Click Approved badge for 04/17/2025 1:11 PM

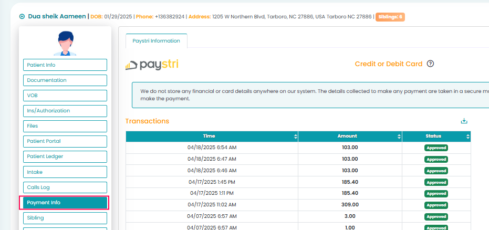point(436,194)
